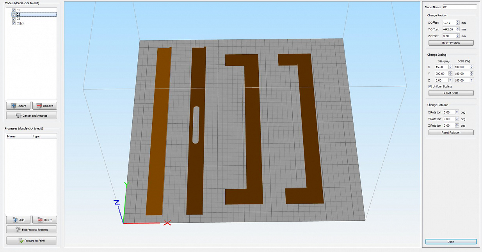
Task: Adjust Y scale percent spinner arrows
Action: pos(471,74)
